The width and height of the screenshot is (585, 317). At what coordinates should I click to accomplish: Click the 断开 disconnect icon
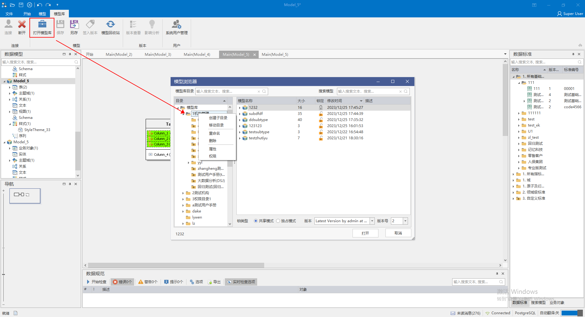(22, 24)
